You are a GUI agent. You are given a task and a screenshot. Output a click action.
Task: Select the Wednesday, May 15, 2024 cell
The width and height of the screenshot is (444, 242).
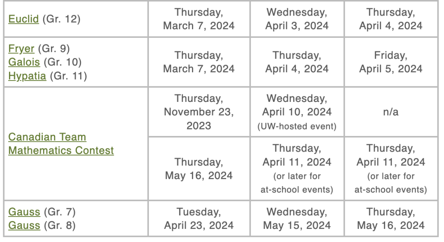297,219
